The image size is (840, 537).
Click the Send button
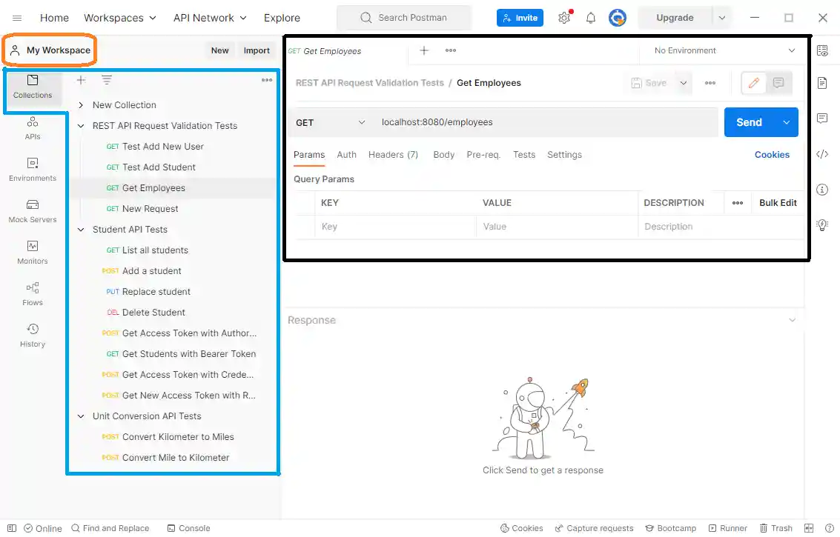(749, 122)
